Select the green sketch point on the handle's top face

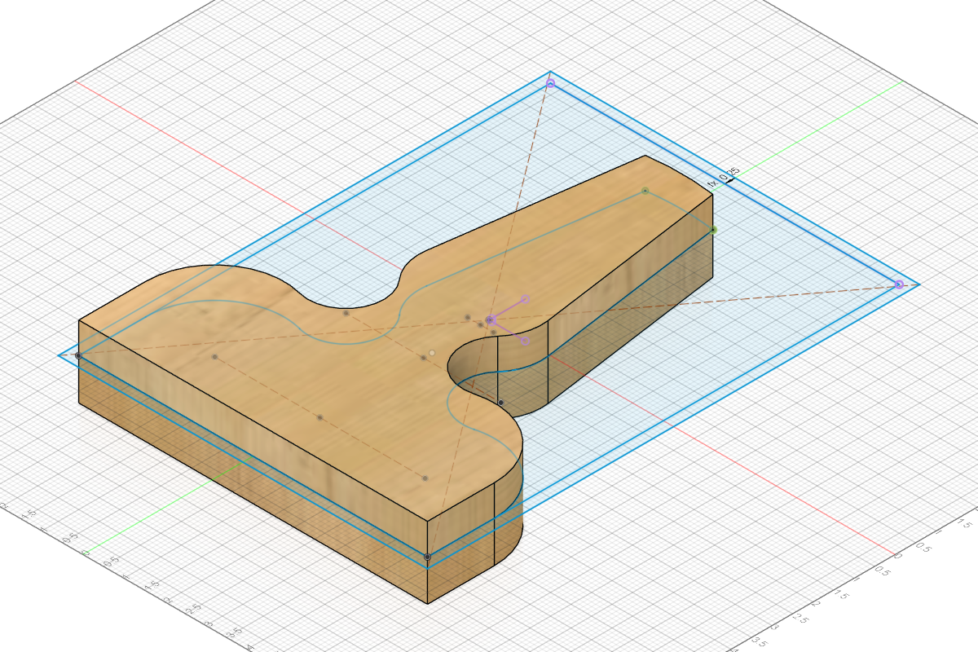tap(645, 191)
